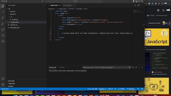Image resolution: width=171 pixels, height=96 pixels.
Task: Toggle the primary sidebar layout icon
Action: click(x=134, y=1)
